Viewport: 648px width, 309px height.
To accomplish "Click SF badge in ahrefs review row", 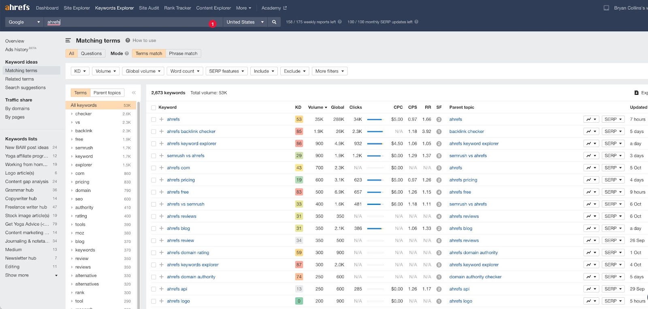I will coord(439,241).
